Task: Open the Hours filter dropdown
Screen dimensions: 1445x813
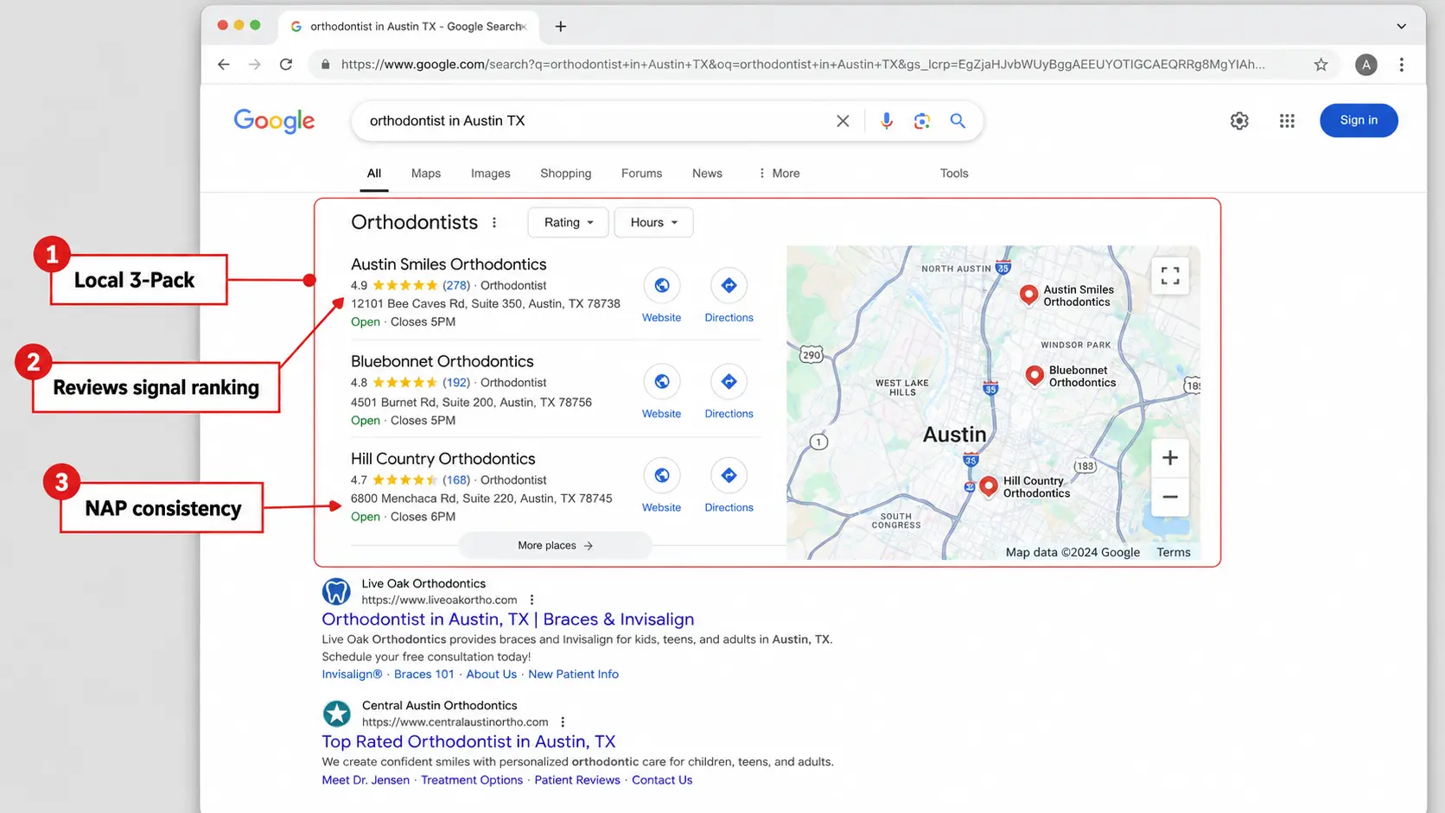Action: coord(653,222)
